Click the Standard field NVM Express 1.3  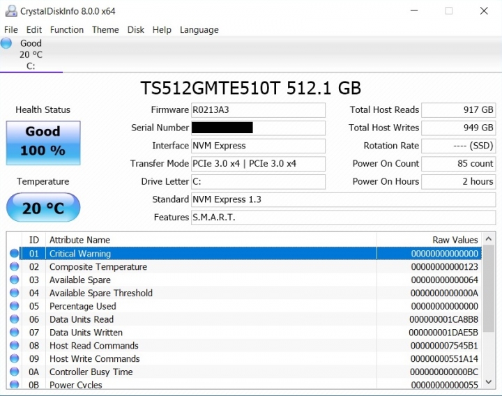point(343,199)
